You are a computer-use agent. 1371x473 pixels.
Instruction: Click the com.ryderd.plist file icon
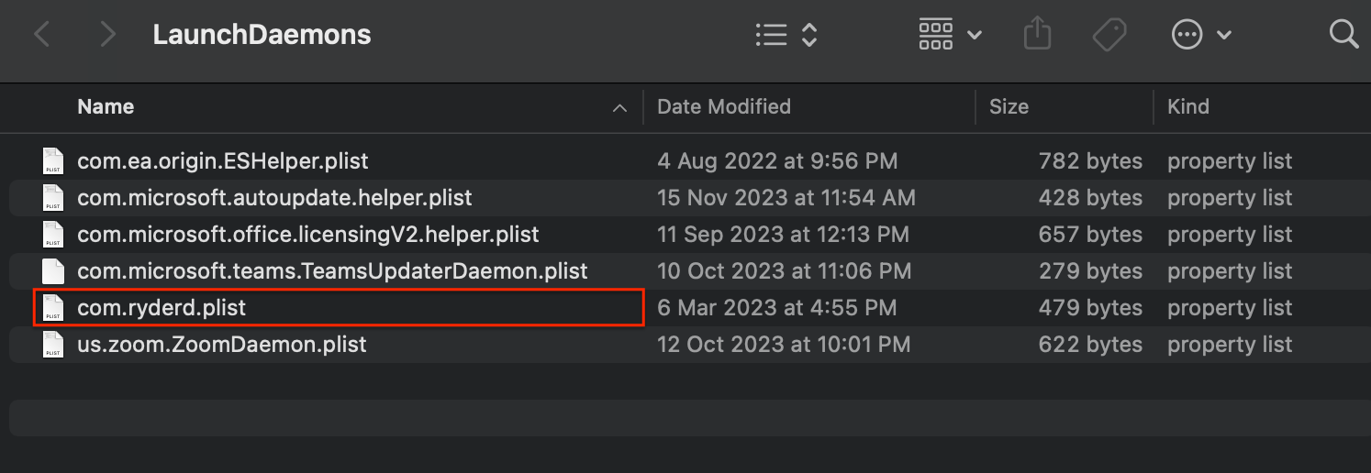coord(53,308)
